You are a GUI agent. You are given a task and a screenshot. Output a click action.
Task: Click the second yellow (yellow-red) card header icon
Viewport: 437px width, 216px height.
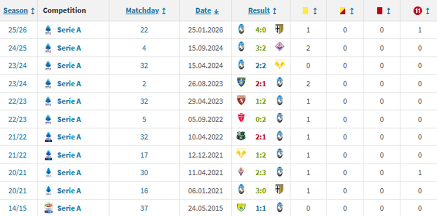342,11
